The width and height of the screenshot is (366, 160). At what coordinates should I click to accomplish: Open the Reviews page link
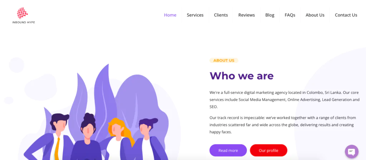click(247, 15)
